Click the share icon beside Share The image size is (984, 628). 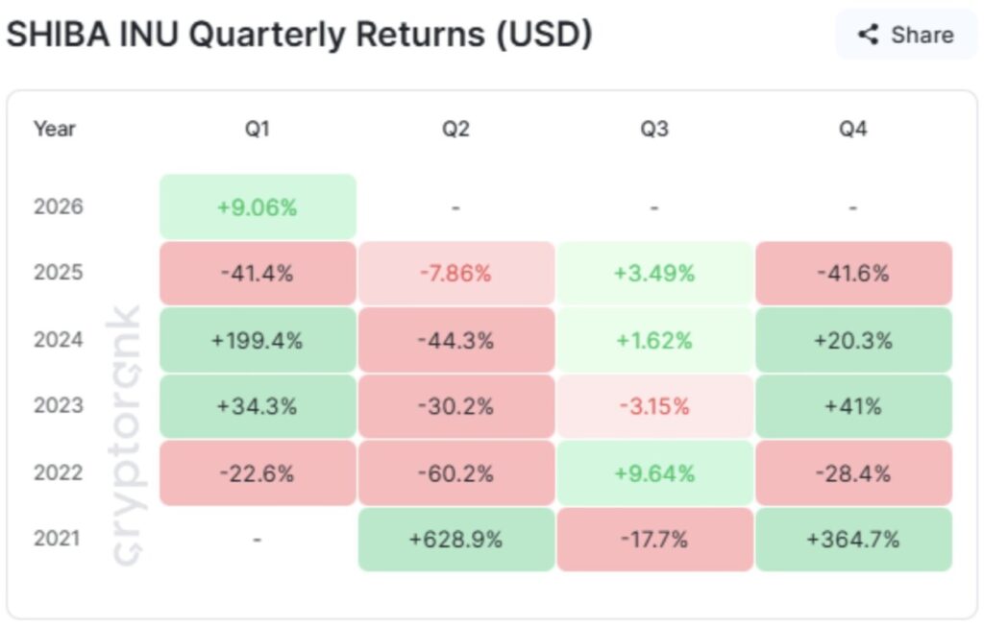pos(869,36)
